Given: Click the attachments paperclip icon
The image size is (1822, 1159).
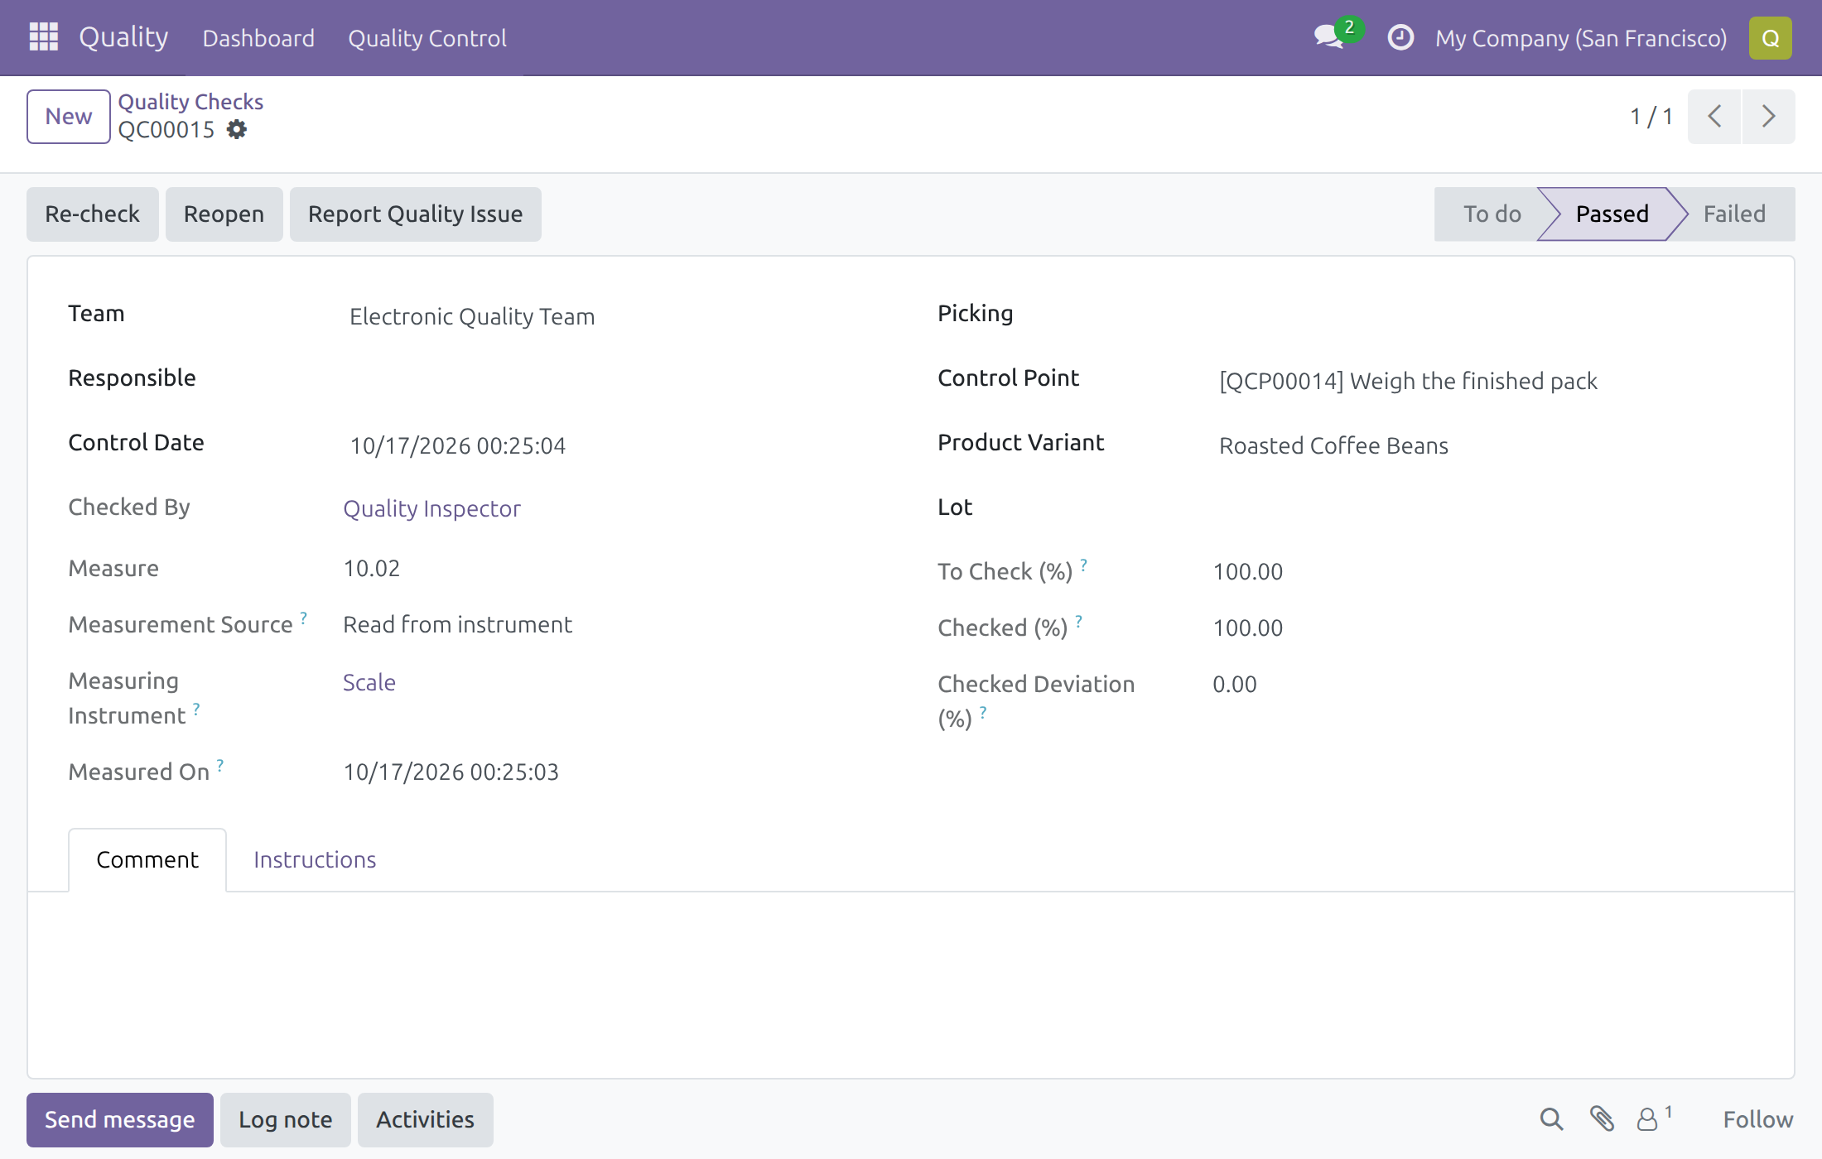Looking at the screenshot, I should 1602,1119.
